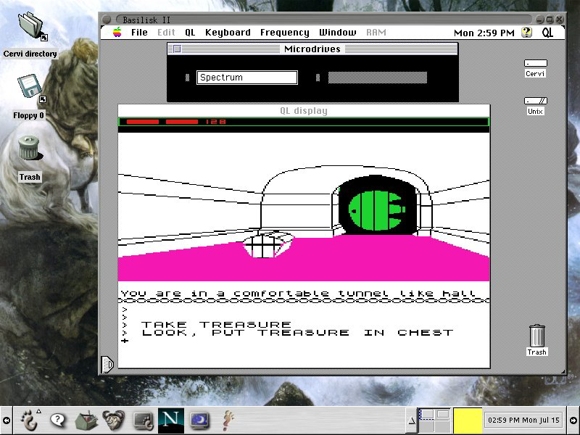Open the GNOME terminal launcher in the panel

coord(144,421)
